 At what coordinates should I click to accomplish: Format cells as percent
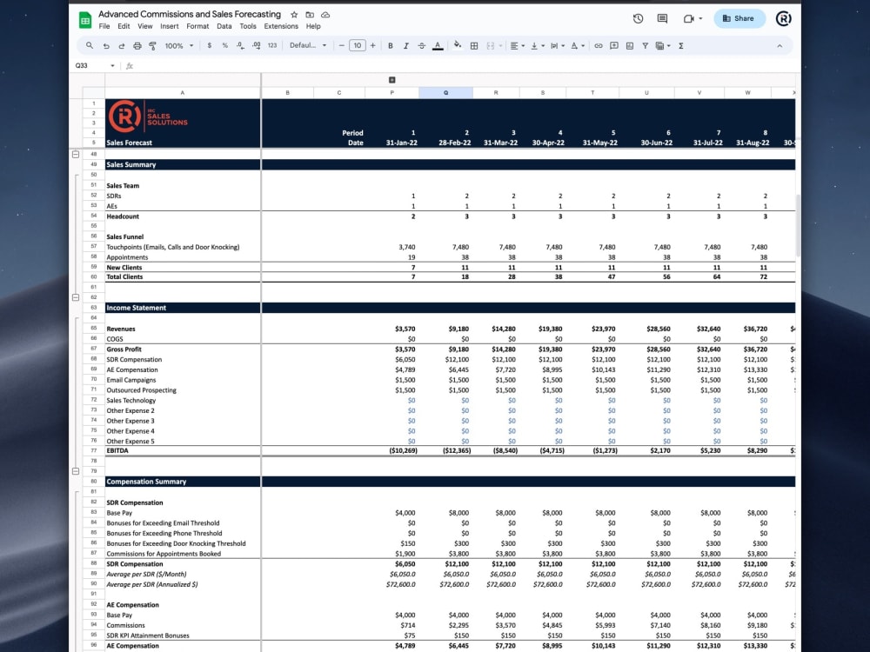pos(224,46)
